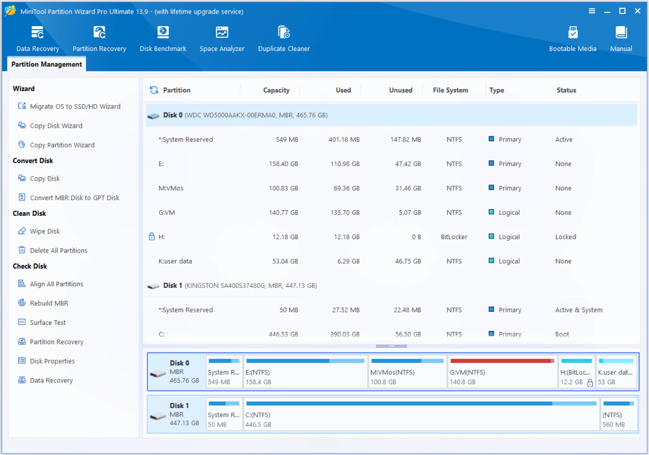Open the hamburger menu in title bar
This screenshot has width=649, height=455.
(x=592, y=11)
